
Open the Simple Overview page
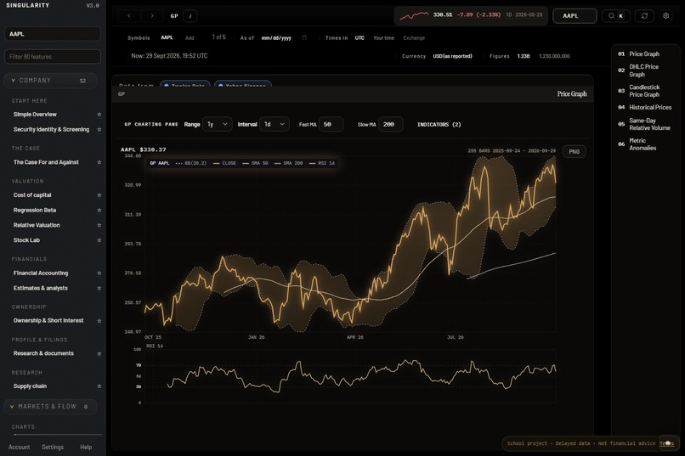tap(35, 115)
